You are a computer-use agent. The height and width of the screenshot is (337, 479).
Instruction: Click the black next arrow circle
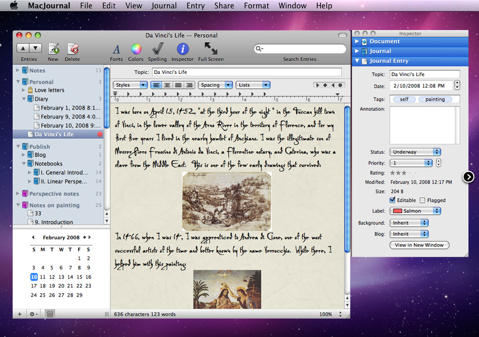click(468, 177)
